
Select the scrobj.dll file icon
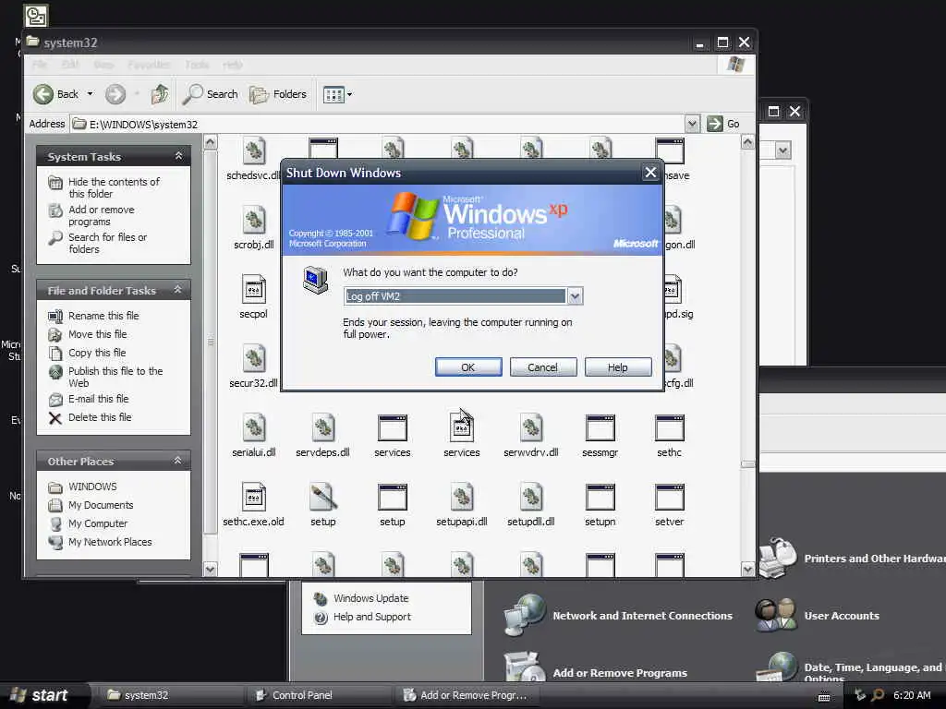(x=254, y=220)
